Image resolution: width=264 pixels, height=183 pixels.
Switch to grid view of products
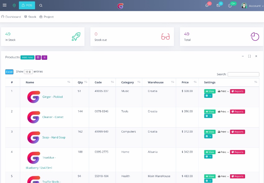click(38, 57)
